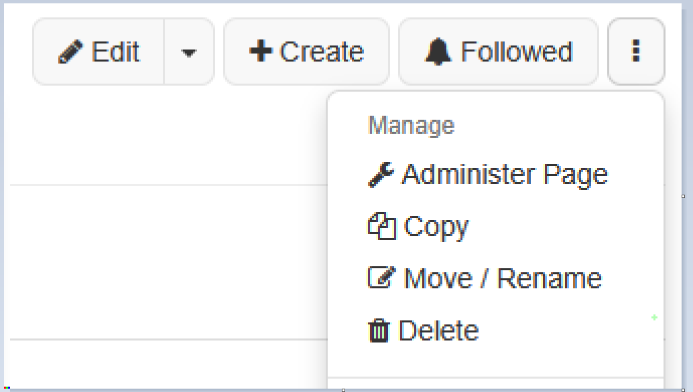Expand the dropdown arrow beside Edit
This screenshot has width=693, height=392.
coord(189,52)
